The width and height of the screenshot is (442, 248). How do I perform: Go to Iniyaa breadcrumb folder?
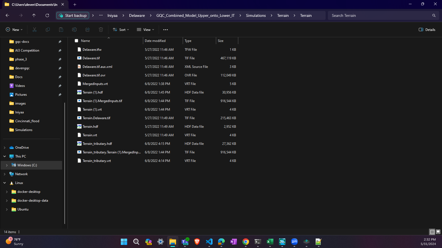113,15
